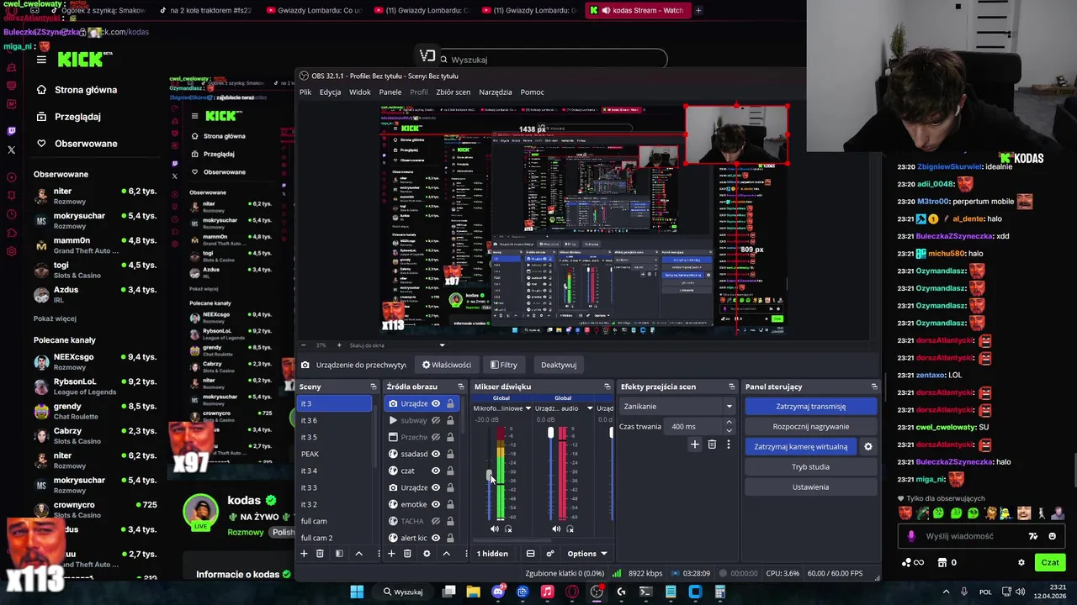Open Windows Start menu

point(357,592)
